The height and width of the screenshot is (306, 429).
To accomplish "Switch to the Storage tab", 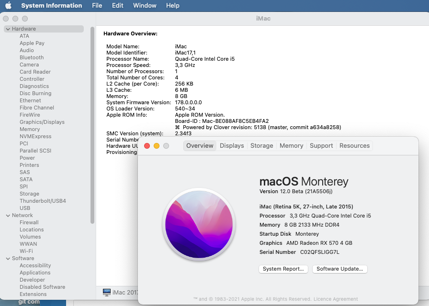I will click(x=261, y=146).
